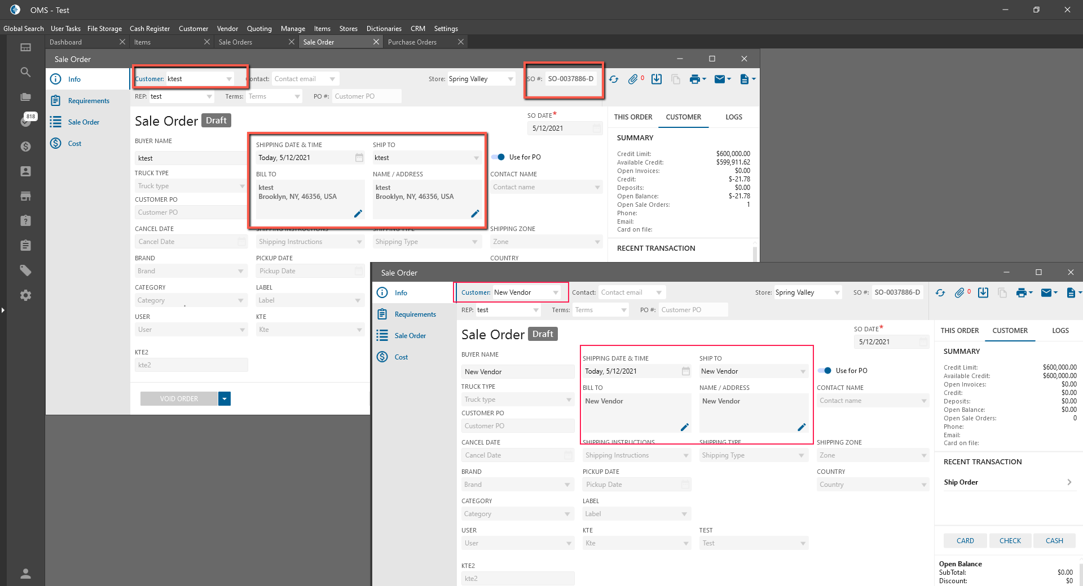Click the CHECK payment button
The height and width of the screenshot is (586, 1083).
click(x=1010, y=540)
